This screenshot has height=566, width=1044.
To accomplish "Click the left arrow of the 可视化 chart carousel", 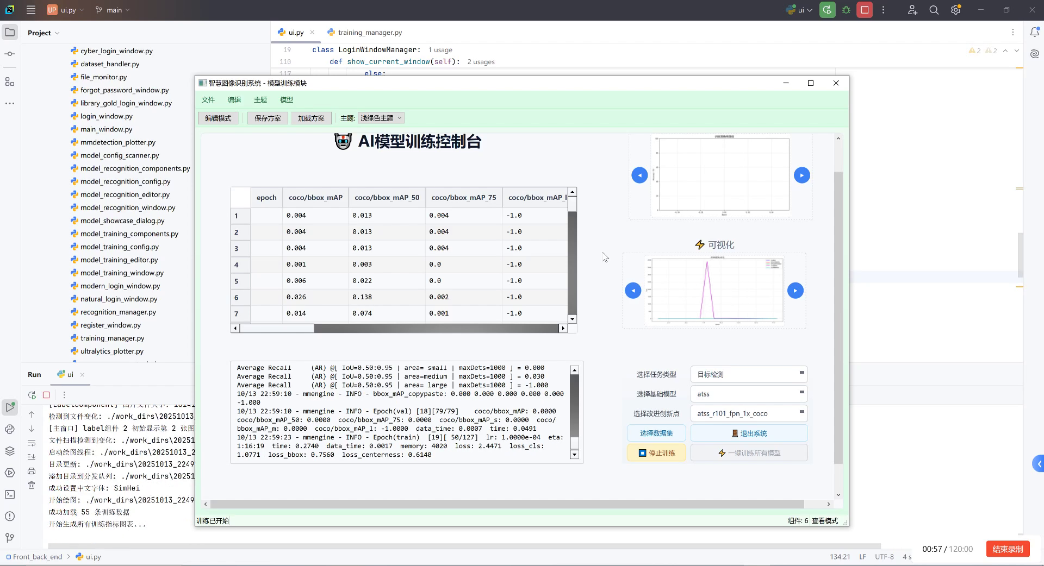I will point(633,291).
